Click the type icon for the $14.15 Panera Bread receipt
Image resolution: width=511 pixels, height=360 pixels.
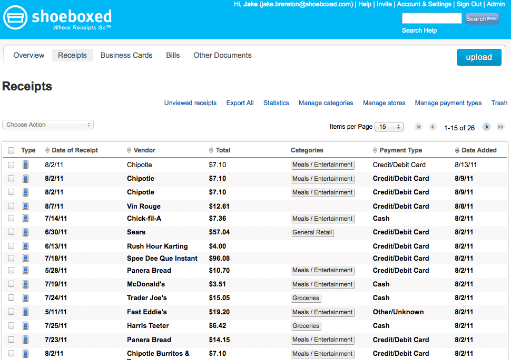point(25,340)
